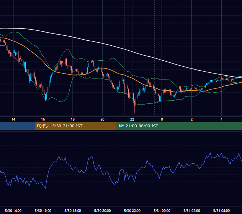Click the London session bar 15:30-21:00 JST
Screen dimensions: 242x214
click(75, 126)
